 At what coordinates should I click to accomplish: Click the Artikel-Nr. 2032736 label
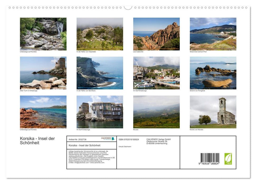click(x=78, y=139)
